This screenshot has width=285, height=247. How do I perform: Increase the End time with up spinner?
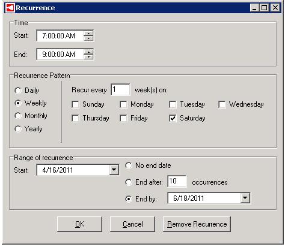(88, 52)
